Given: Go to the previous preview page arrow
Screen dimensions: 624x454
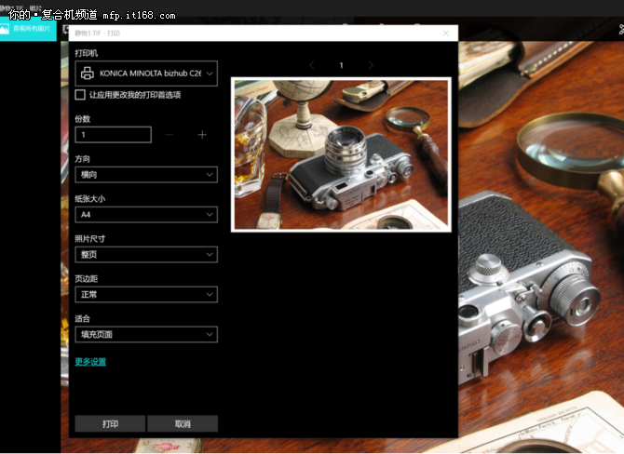Looking at the screenshot, I should (311, 65).
